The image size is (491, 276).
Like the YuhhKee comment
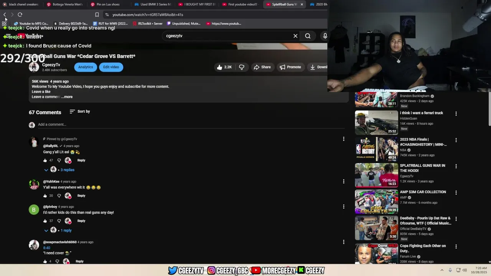[x=45, y=196]
